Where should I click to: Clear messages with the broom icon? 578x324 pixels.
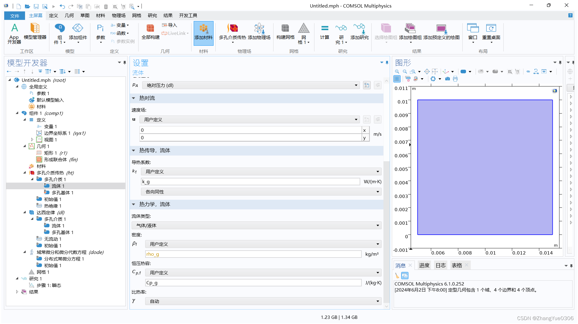click(x=397, y=275)
